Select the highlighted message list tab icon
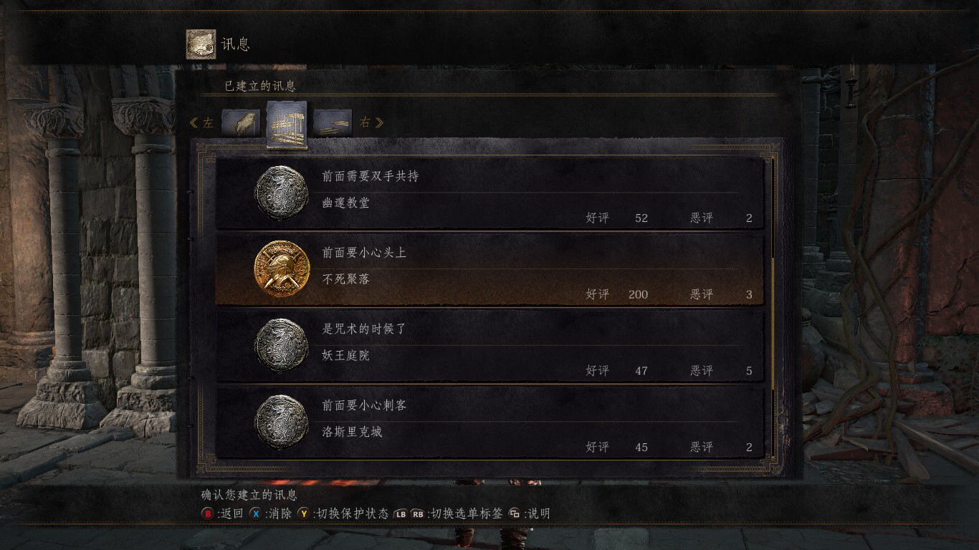This screenshot has width=979, height=550. point(287,124)
